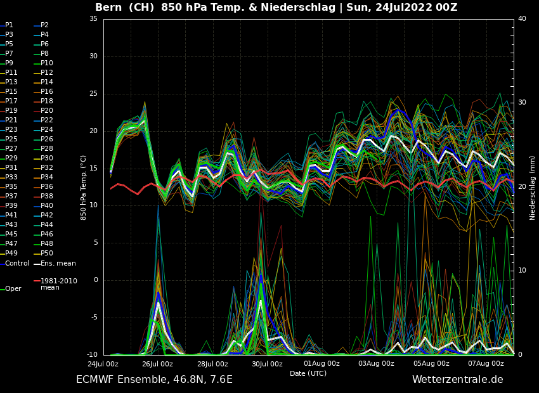This screenshot has width=539, height=393.
Task: Select the P38 legend entry
Action: [47, 196]
